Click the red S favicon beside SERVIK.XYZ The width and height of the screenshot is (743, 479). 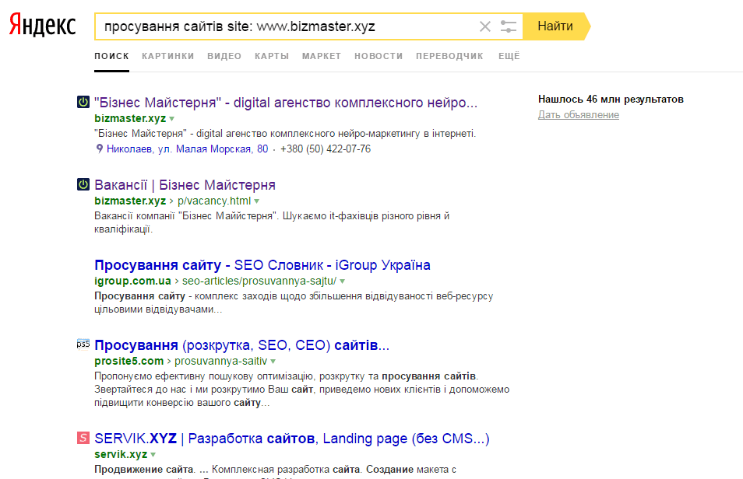tap(83, 438)
